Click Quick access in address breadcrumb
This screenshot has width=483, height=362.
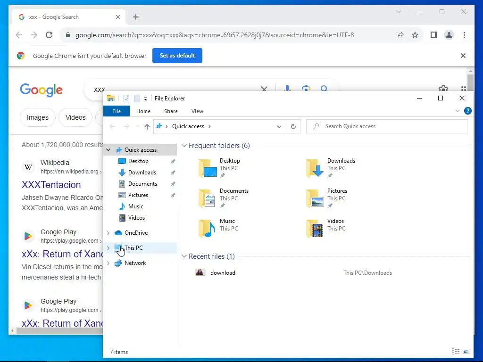(x=188, y=126)
